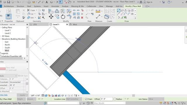Click the Edit Type button
Screen dimensions: 187x105
pos(23,76)
